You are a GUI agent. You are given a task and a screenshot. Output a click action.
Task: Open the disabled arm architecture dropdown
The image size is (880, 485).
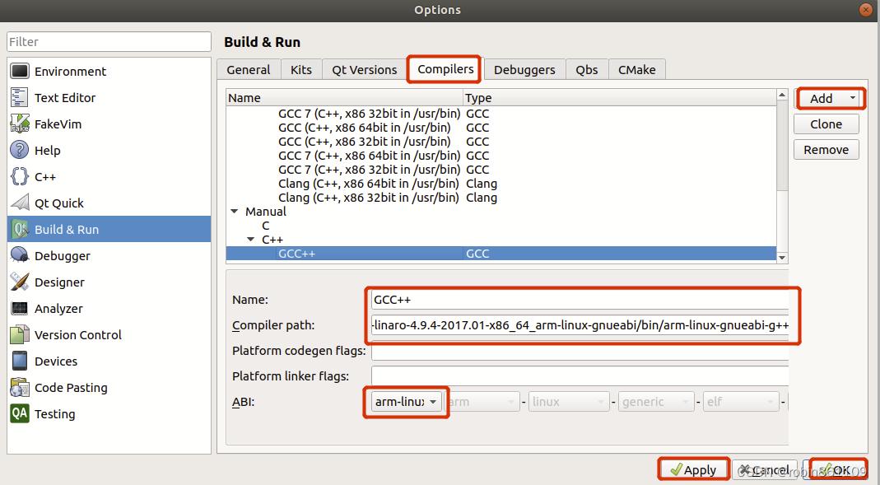pyautogui.click(x=482, y=402)
